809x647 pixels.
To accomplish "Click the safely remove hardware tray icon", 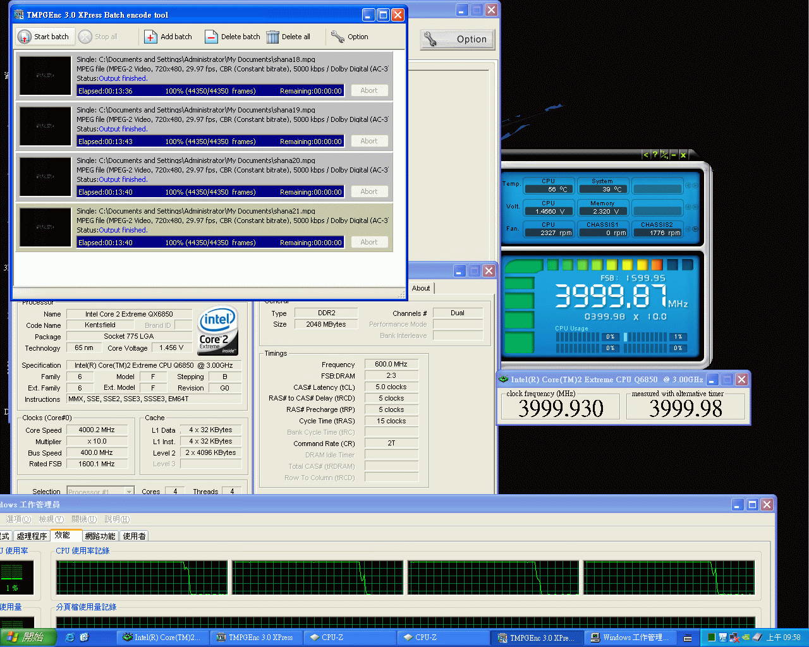I will click(757, 638).
